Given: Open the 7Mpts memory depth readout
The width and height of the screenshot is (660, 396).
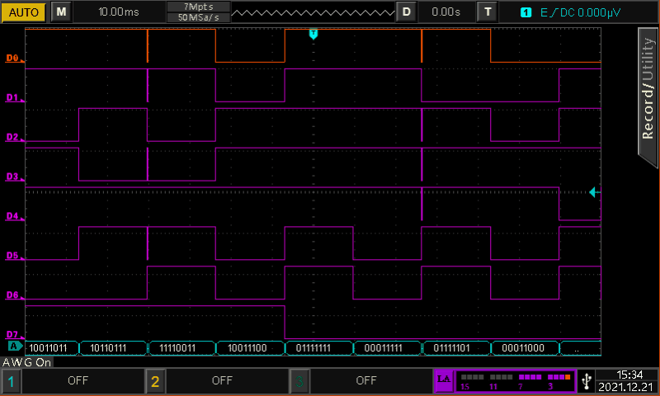Looking at the screenshot, I should tap(197, 7).
